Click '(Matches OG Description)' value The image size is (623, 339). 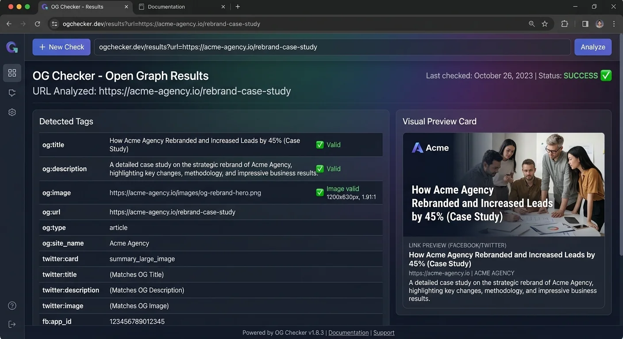click(x=147, y=290)
